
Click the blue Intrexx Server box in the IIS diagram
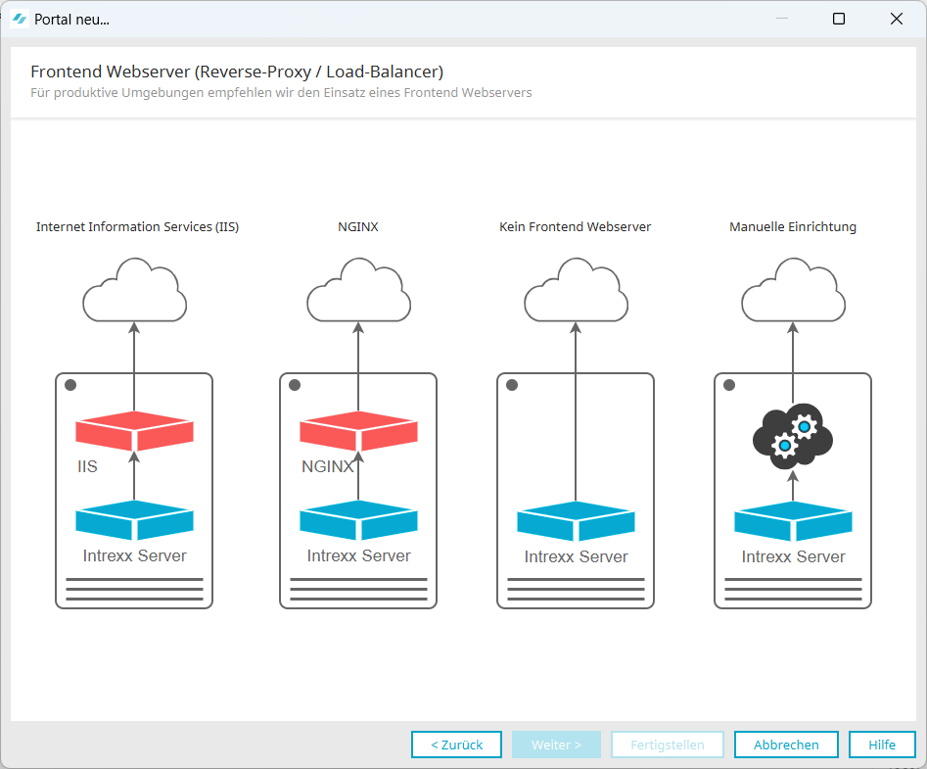pyautogui.click(x=134, y=521)
